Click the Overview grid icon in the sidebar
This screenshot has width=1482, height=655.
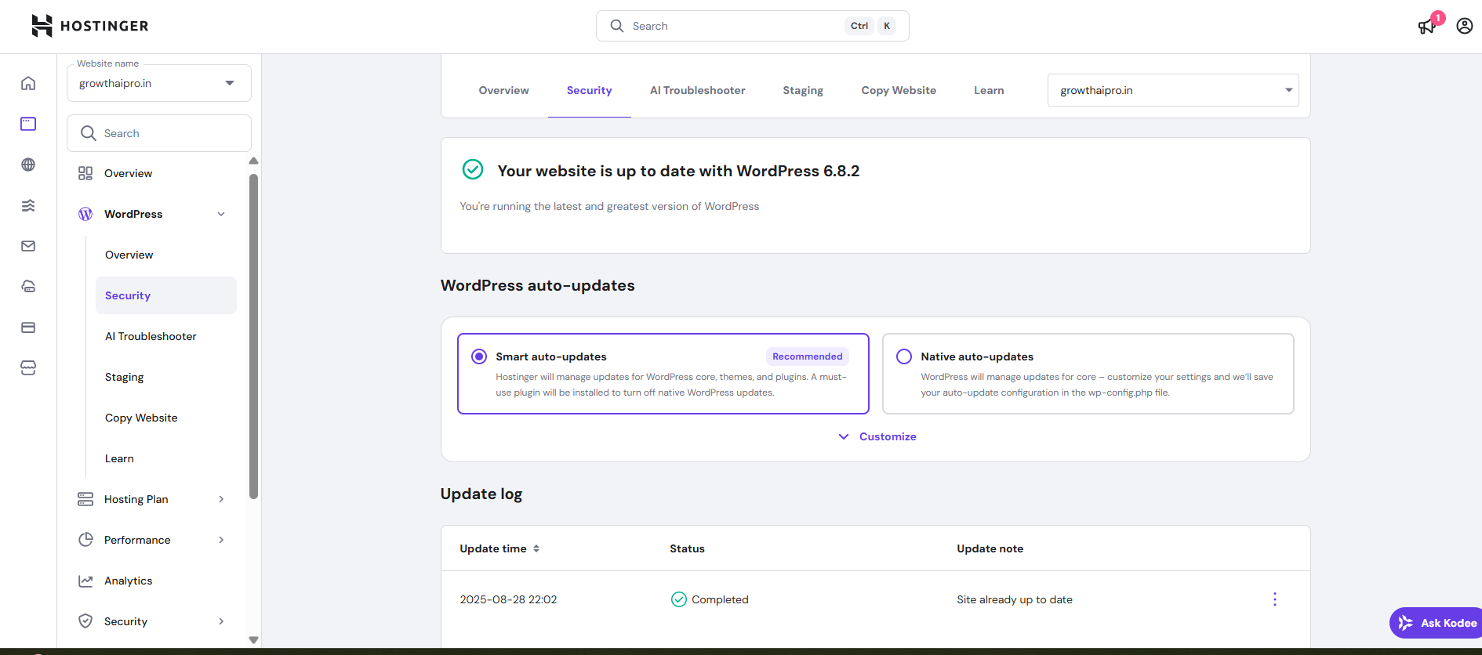85,173
